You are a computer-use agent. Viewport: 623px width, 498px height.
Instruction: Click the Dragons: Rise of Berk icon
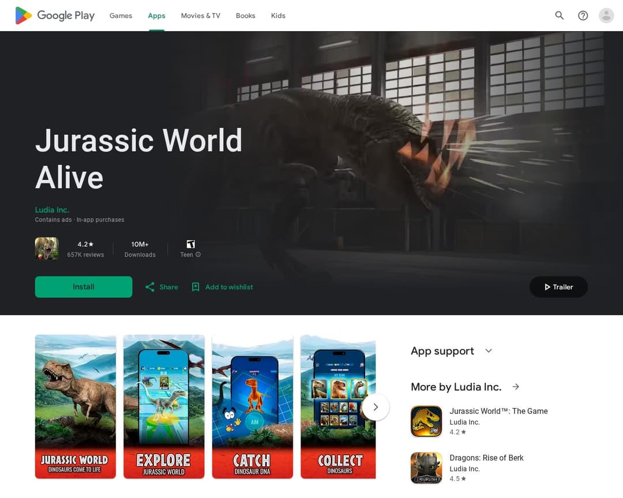coord(426,468)
